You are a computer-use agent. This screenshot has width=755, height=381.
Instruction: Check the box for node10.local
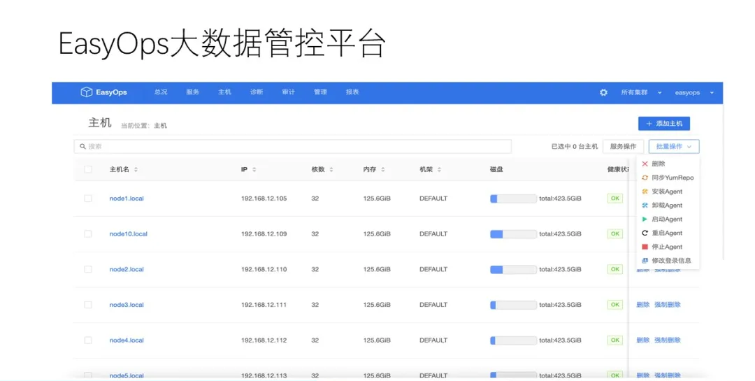[88, 234]
